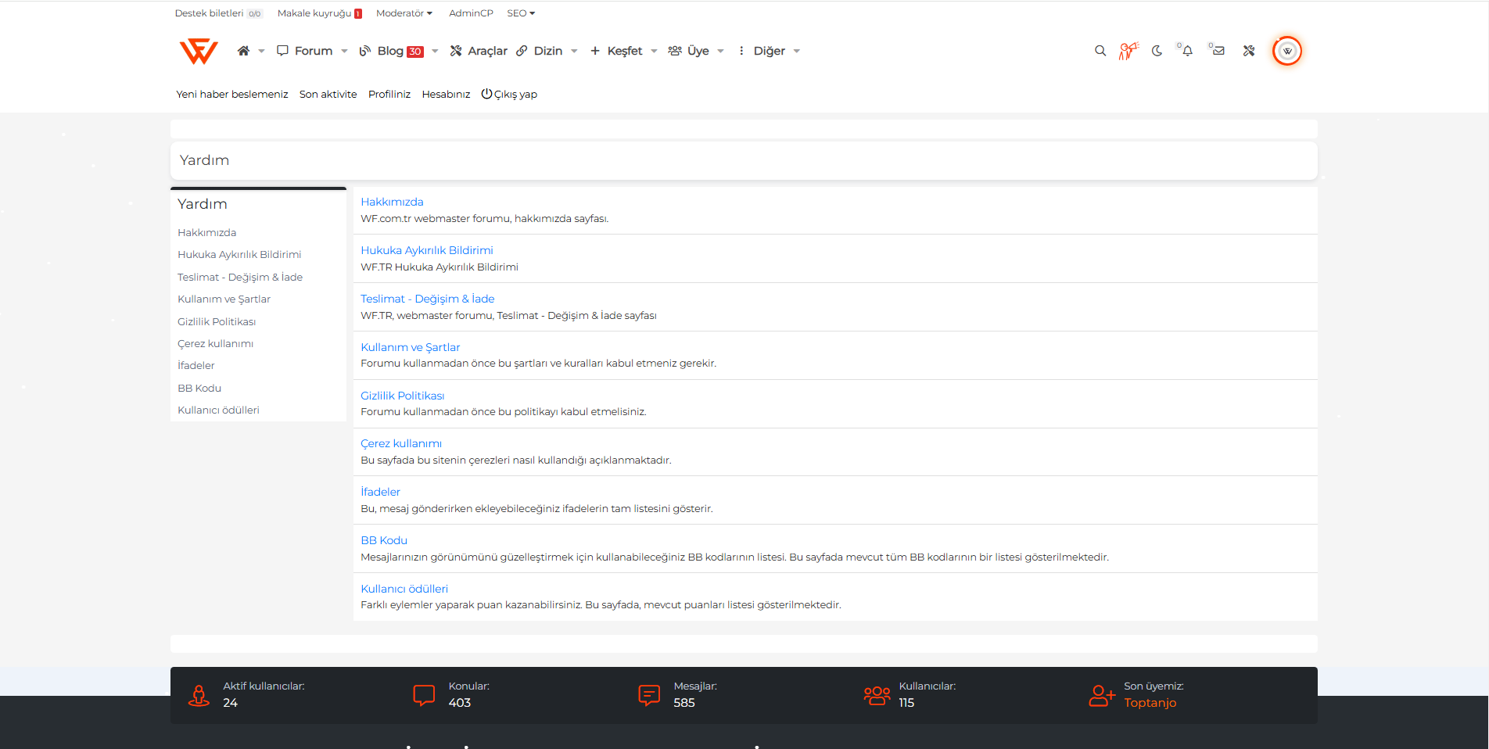Click the Çıkış yap power icon
The image size is (1489, 749).
click(486, 94)
